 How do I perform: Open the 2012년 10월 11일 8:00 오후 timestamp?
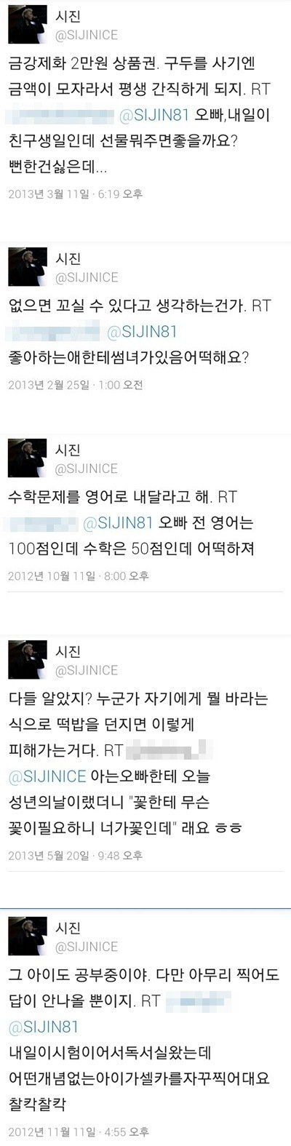tap(78, 576)
